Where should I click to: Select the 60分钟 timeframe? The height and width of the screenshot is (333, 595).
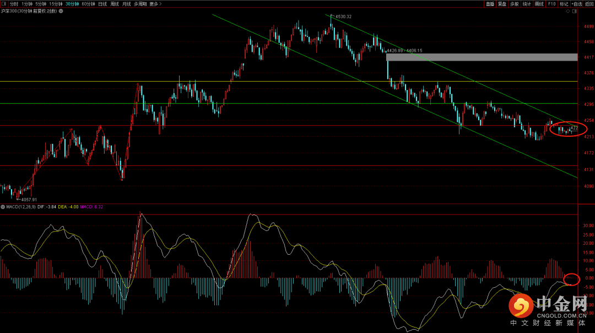click(88, 4)
